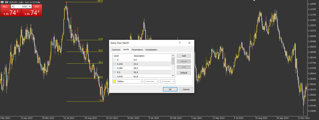Image resolution: width=319 pixels, height=120 pixels.
Task: Click the chart's 38.2 Fibonacci level label
Action: pyautogui.click(x=100, y=62)
